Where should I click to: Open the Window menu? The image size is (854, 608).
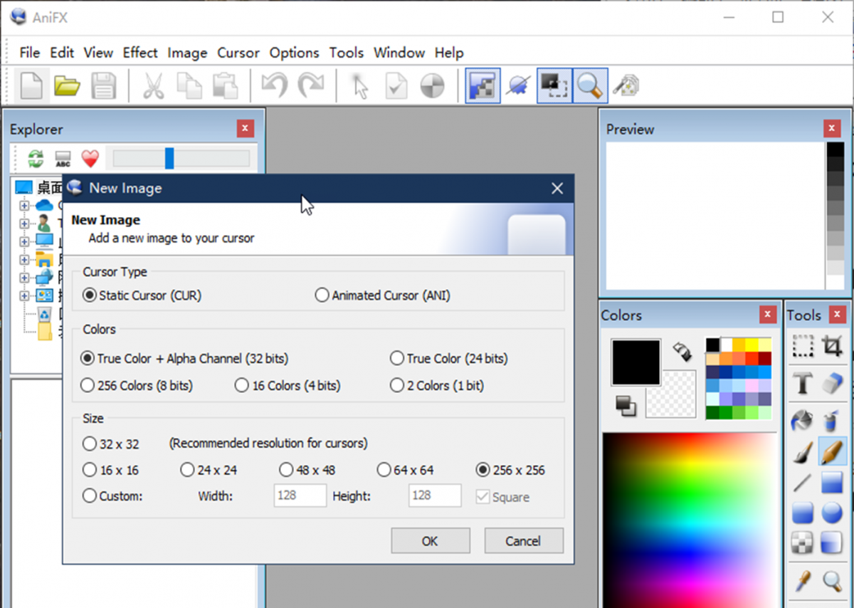click(399, 53)
